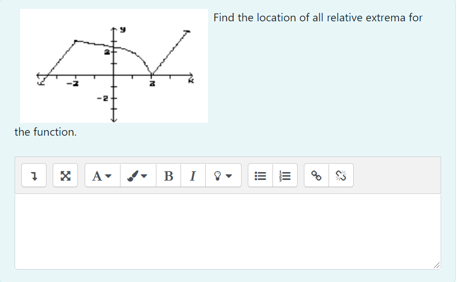The width and height of the screenshot is (458, 282).
Task: Insert an ordered numbered list
Action: tap(285, 175)
